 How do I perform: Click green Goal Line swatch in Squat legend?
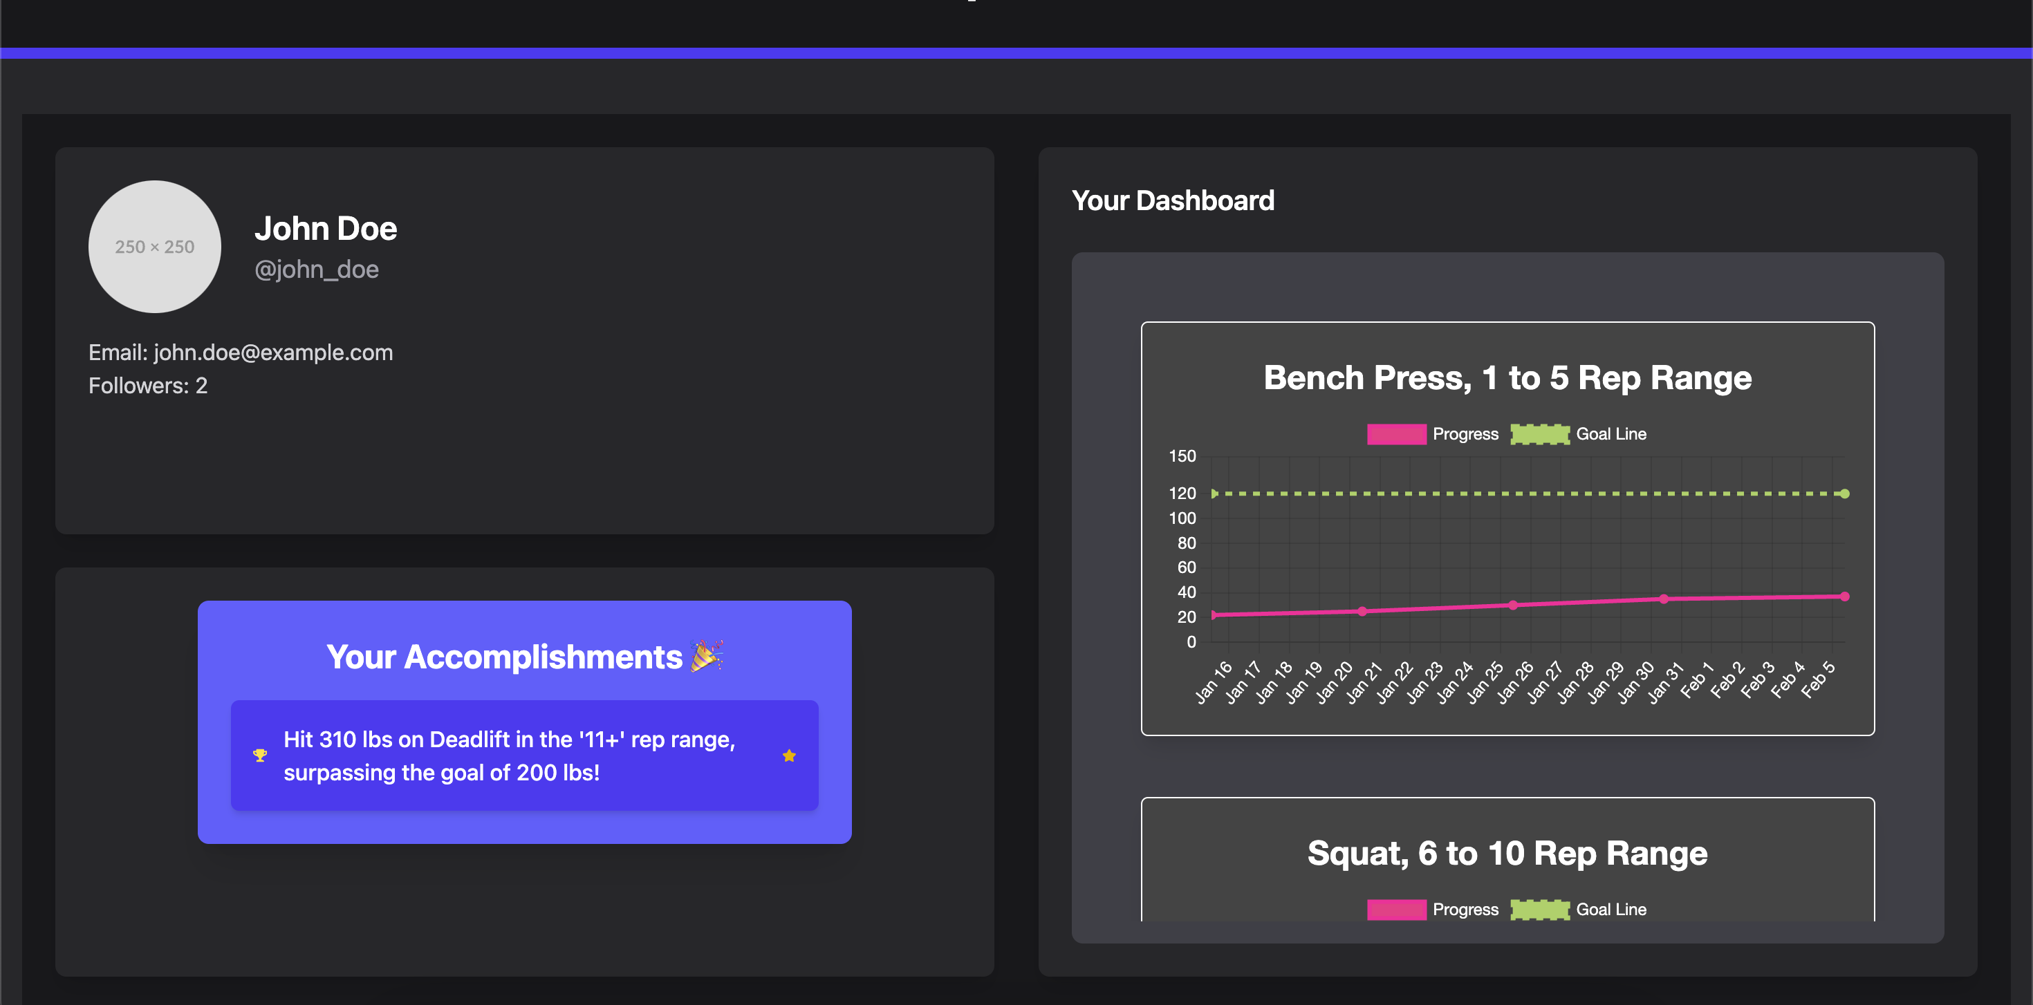click(1540, 910)
